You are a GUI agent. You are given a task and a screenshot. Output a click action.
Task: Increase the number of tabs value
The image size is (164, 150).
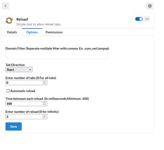(44, 82)
